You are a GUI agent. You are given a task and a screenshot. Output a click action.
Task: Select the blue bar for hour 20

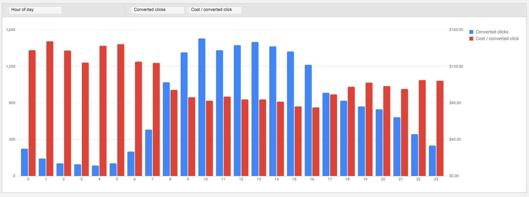(x=379, y=142)
